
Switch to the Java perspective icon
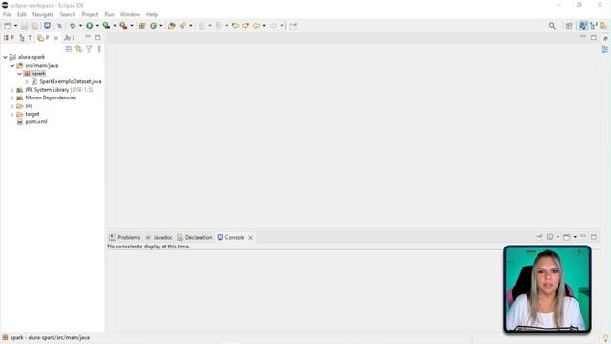[x=583, y=26]
